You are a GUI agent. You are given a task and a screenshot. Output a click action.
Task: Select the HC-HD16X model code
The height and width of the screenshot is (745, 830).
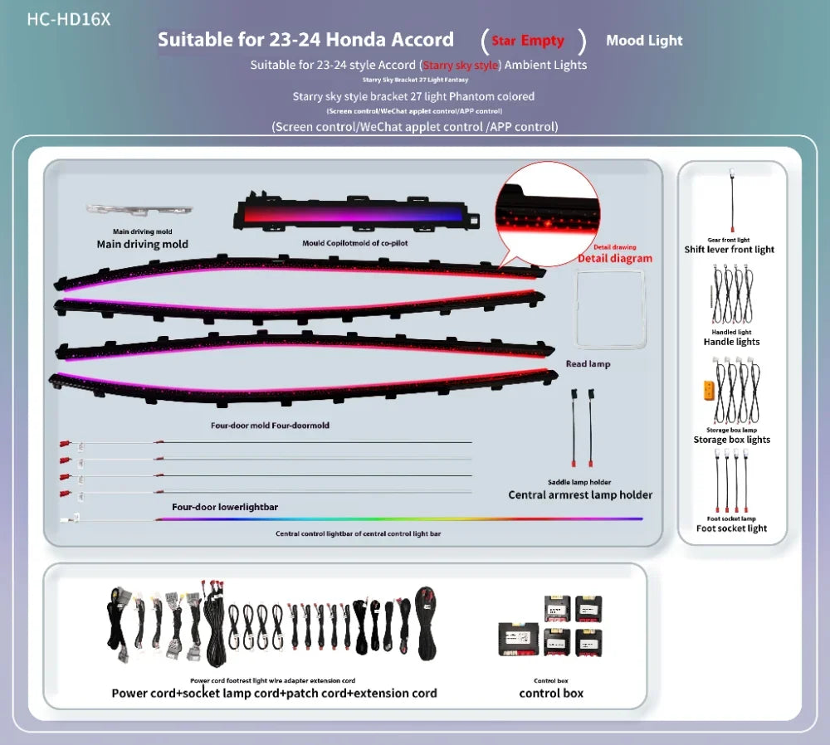pos(68,19)
